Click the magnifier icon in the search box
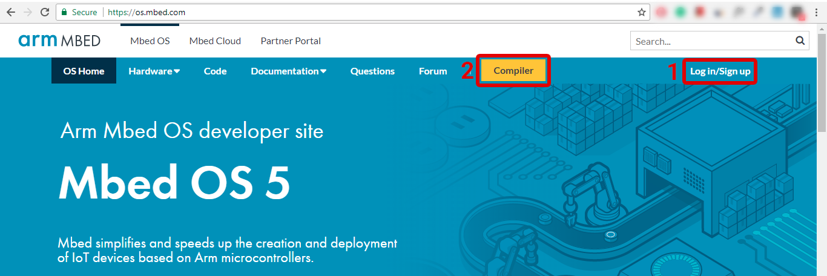Image resolution: width=827 pixels, height=276 pixels. point(800,41)
